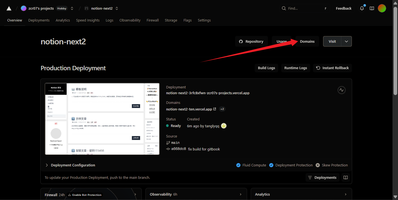Open the zcr07's projects team avatar

pyautogui.click(x=23, y=8)
